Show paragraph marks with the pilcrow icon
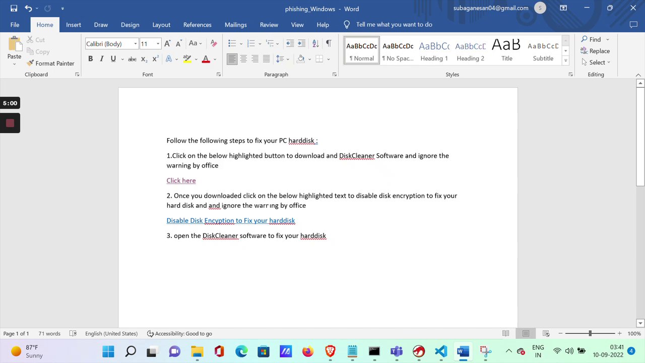645x363 pixels. coord(329,43)
